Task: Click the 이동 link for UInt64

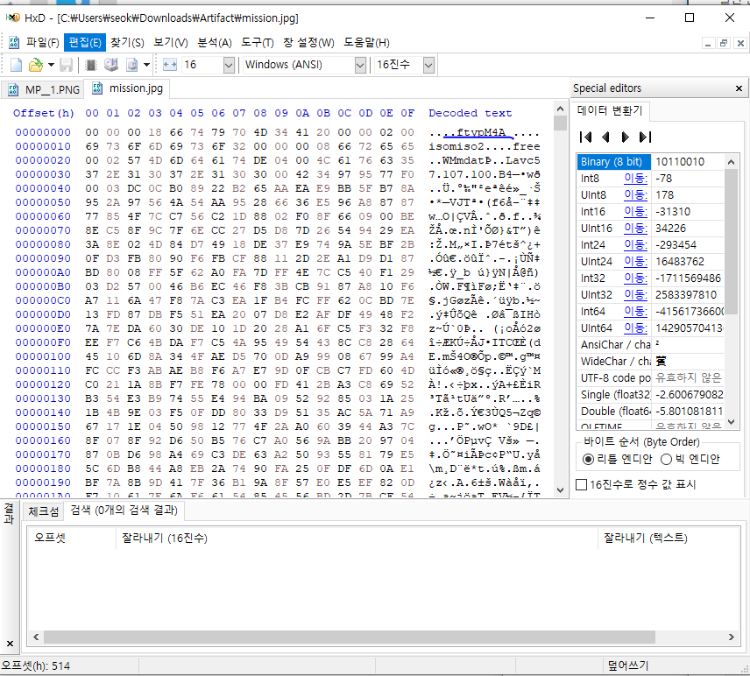Action: [x=636, y=328]
